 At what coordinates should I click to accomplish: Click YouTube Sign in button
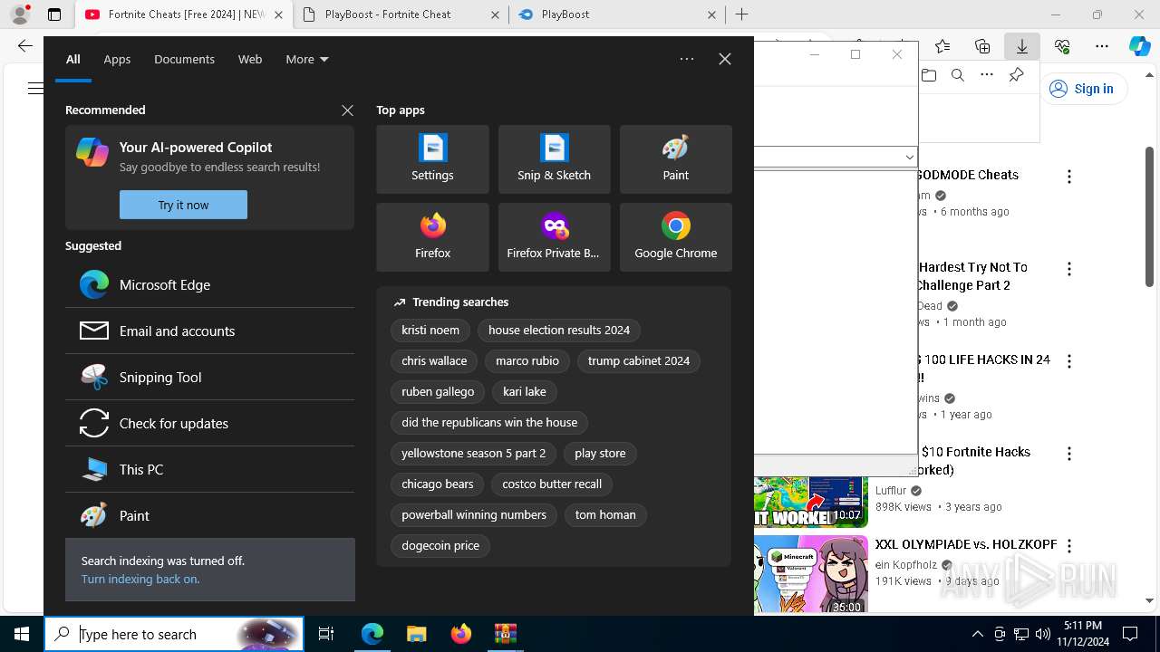(1082, 88)
